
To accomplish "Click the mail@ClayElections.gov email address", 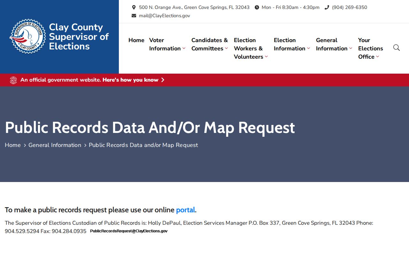I will click(165, 16).
